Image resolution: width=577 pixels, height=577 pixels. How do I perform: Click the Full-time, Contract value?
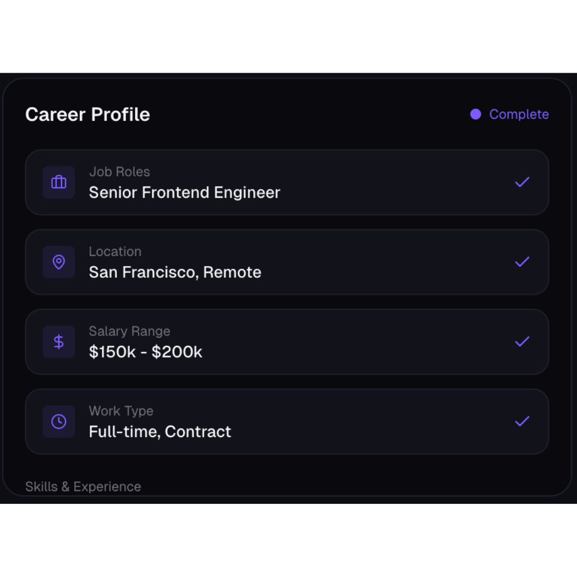pos(160,431)
